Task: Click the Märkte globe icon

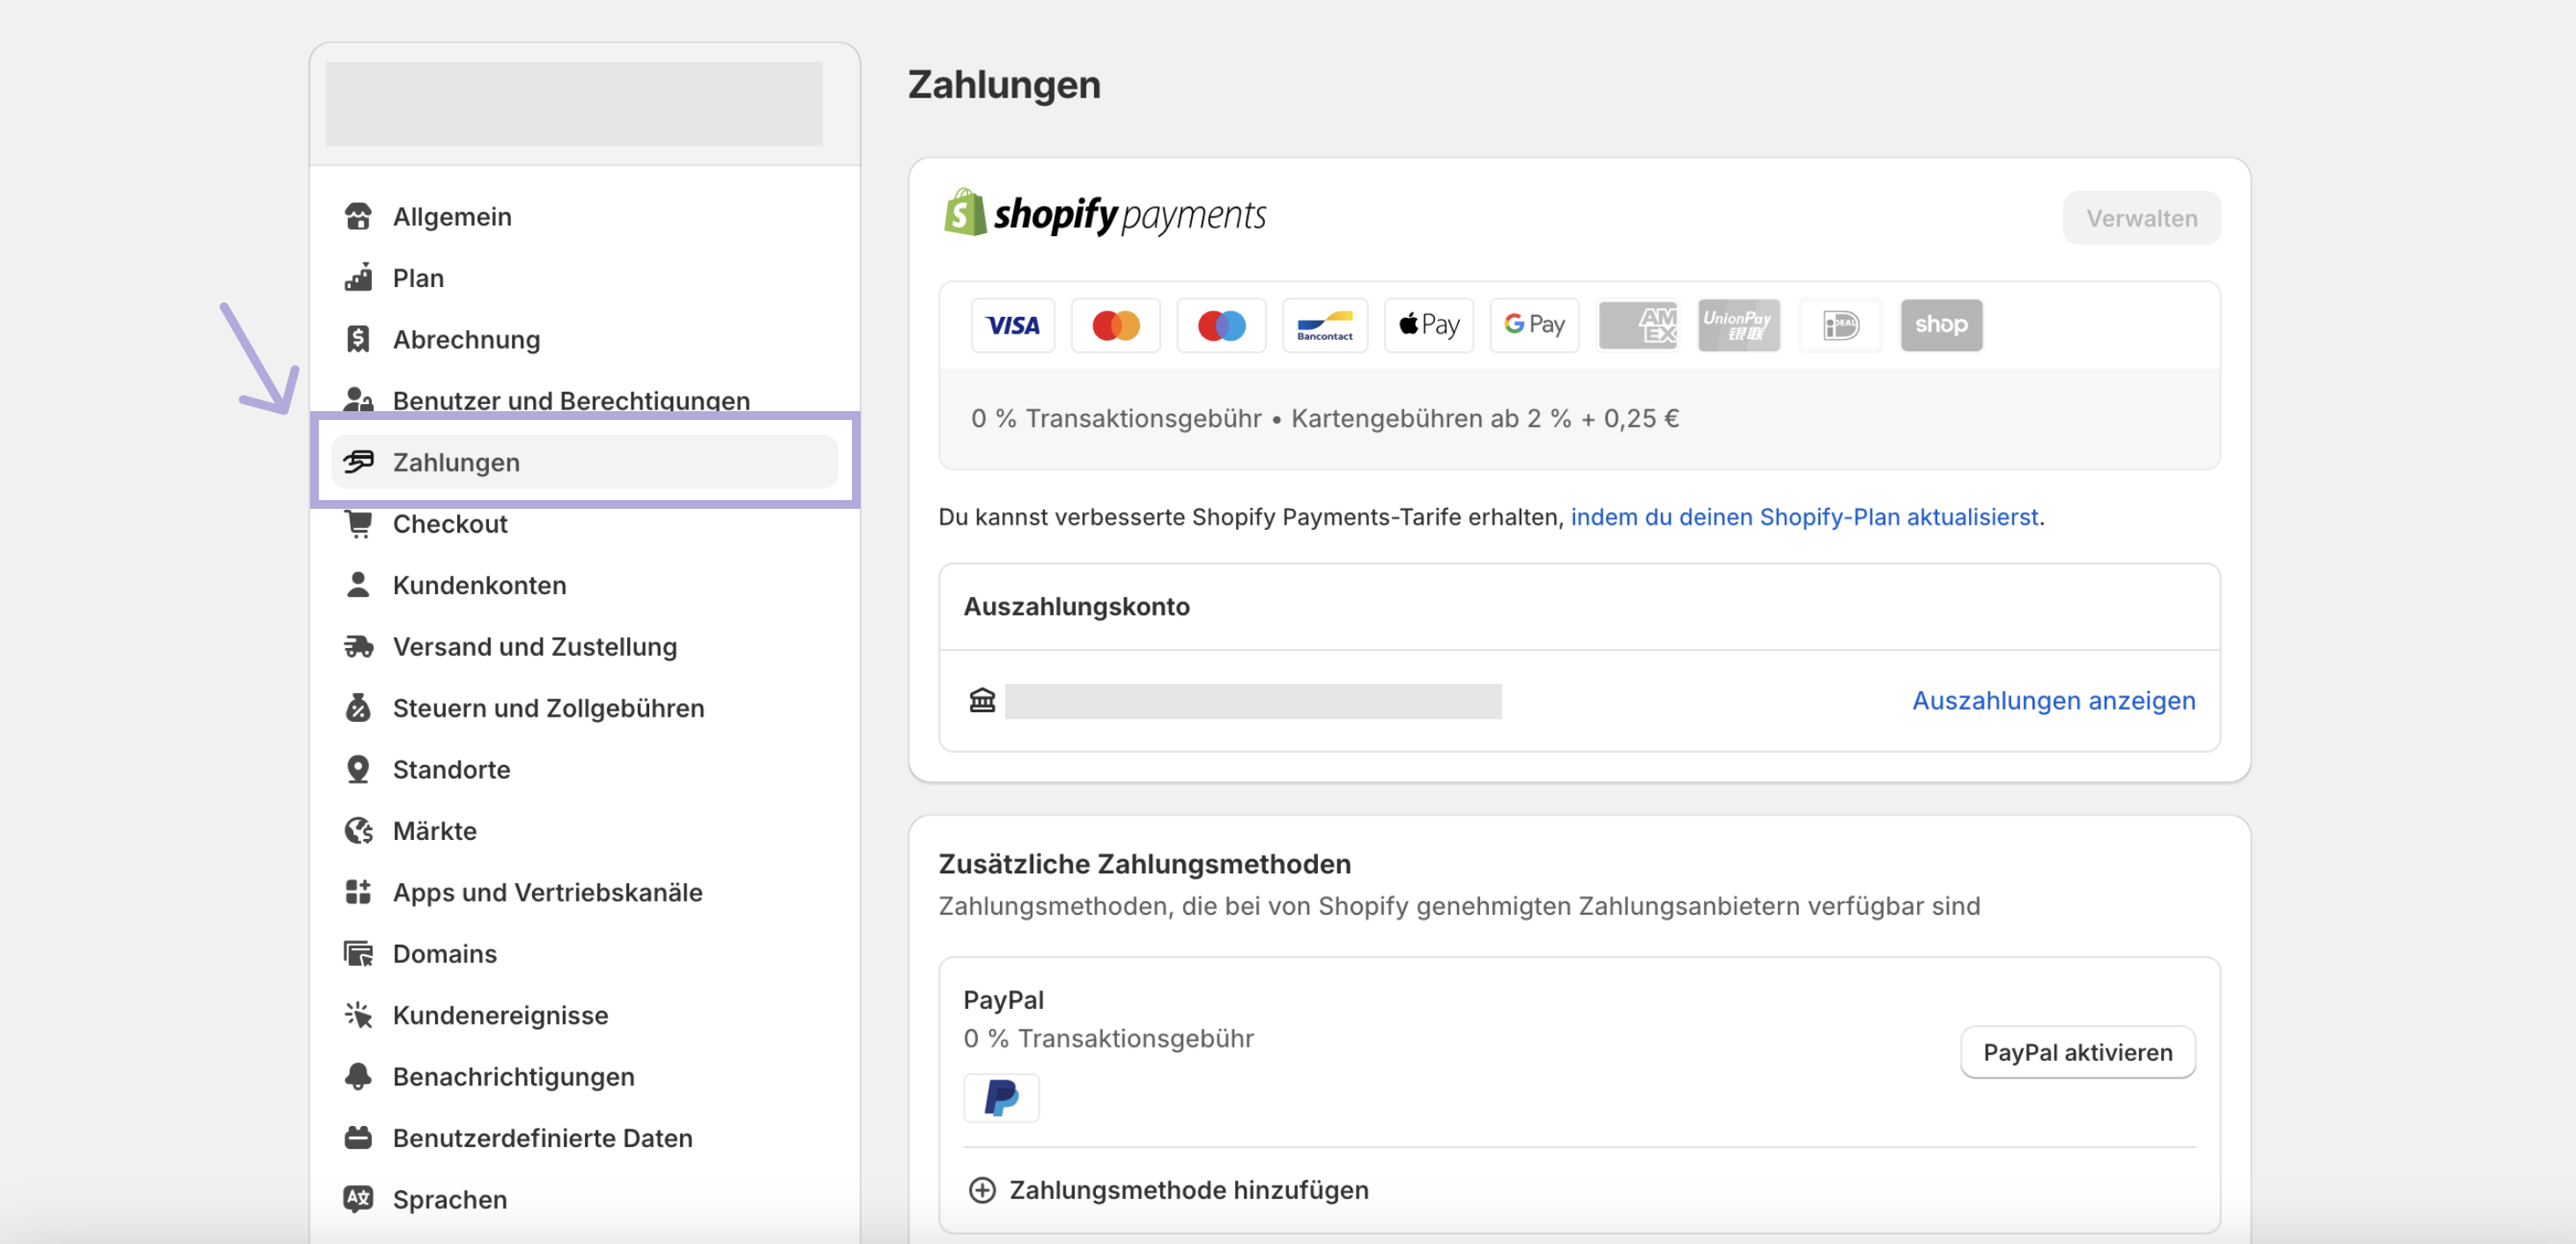Action: (x=358, y=830)
